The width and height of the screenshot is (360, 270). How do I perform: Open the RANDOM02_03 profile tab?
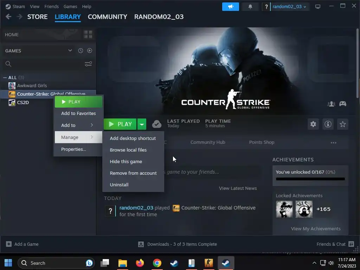[x=159, y=17]
